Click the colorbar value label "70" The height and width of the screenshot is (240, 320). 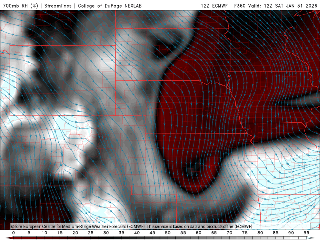229,233
